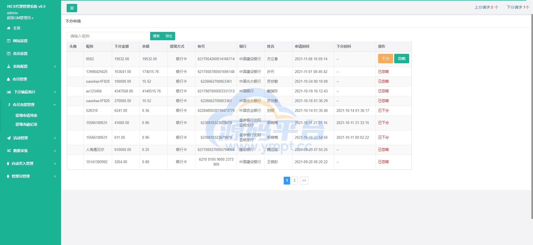This screenshot has height=245, width=533.
Task: Expand the 活动管理 chevron
Action: pos(55,138)
